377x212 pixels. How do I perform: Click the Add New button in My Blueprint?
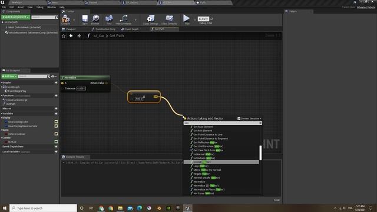[9, 77]
